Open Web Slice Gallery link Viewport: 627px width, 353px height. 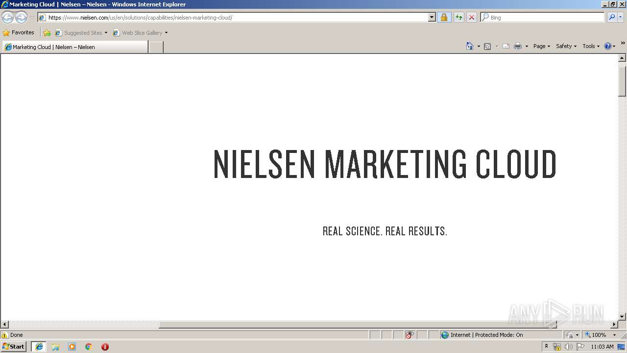tap(138, 33)
